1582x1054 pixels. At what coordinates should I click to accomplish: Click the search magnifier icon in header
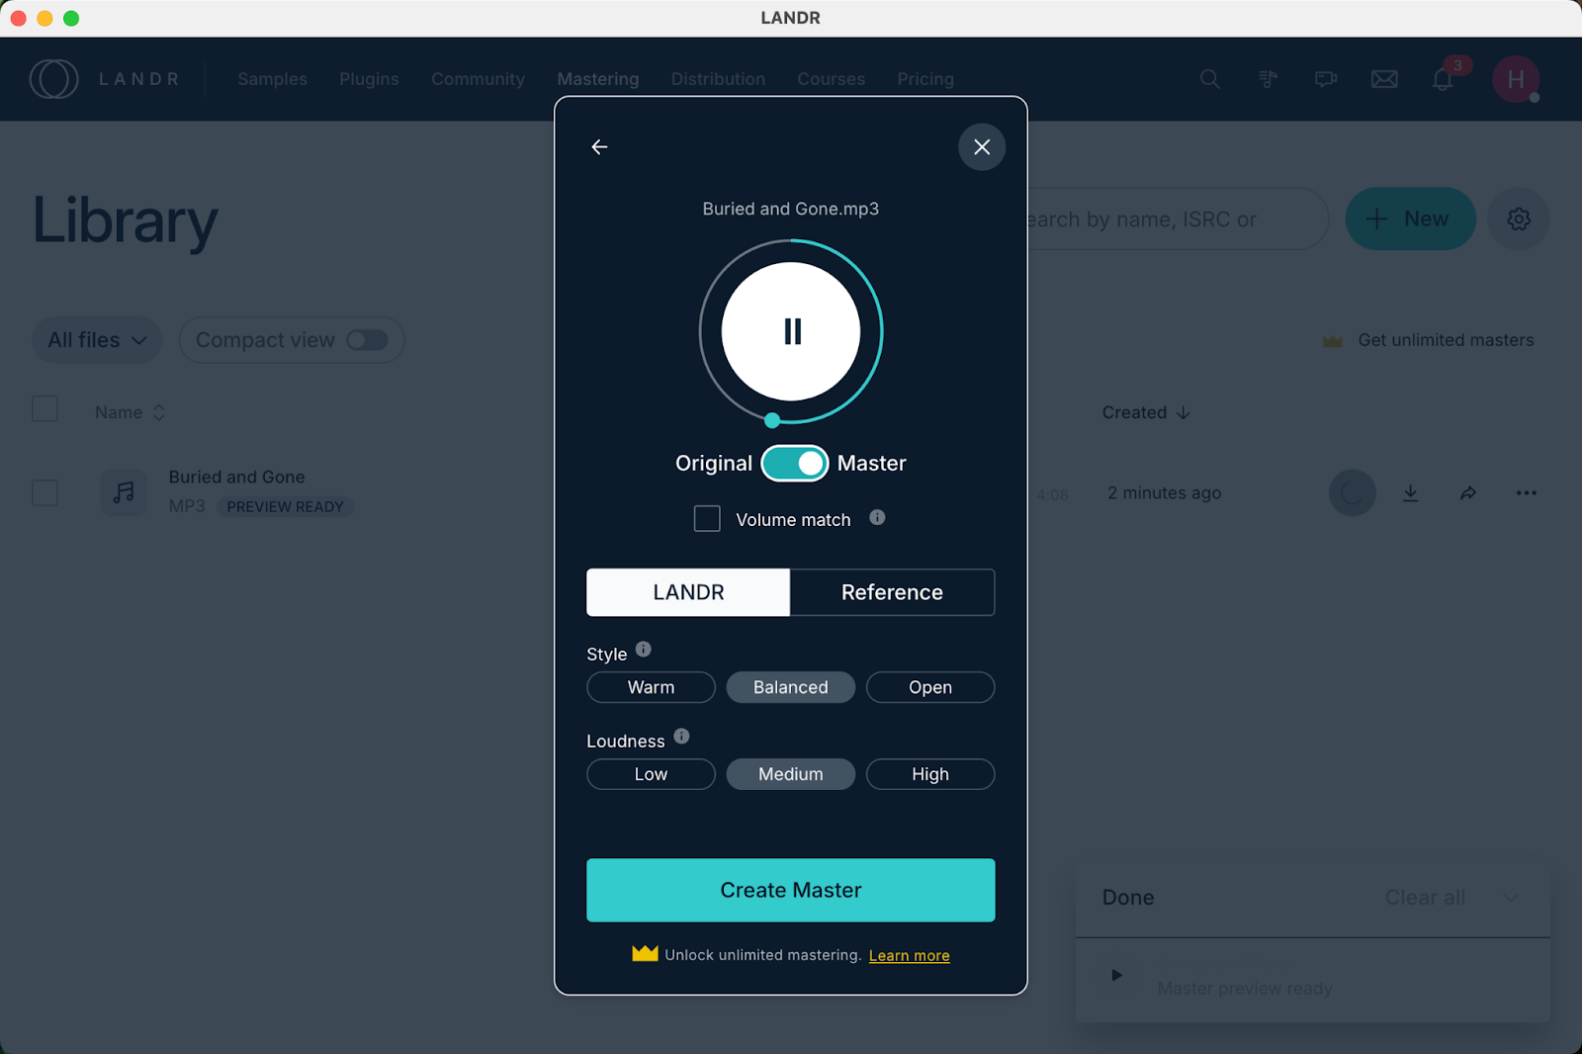click(1210, 79)
